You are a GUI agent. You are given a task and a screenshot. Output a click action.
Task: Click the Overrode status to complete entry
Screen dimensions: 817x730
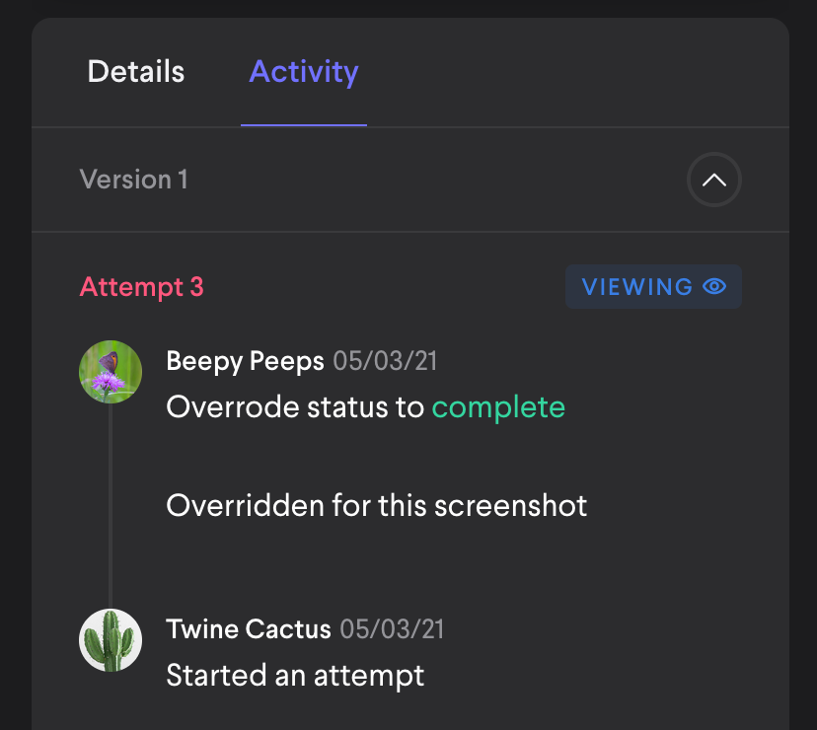(365, 406)
